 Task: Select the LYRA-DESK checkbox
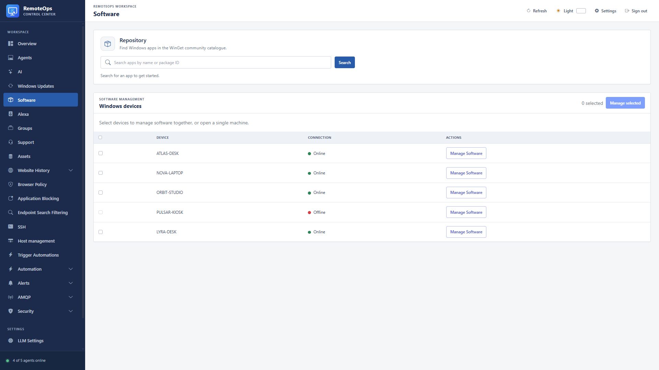(x=101, y=232)
